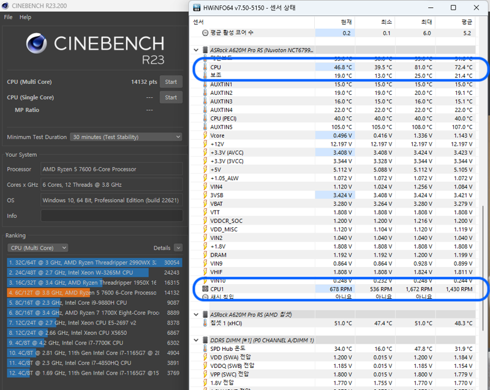Click the Info input field in Cinebench
Image resolution: width=490 pixels, height=390 pixels.
coord(111,216)
